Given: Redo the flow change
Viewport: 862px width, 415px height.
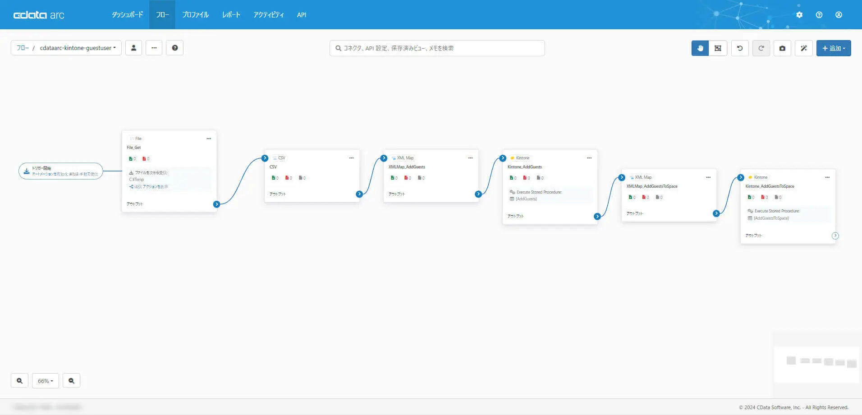Looking at the screenshot, I should coord(761,48).
